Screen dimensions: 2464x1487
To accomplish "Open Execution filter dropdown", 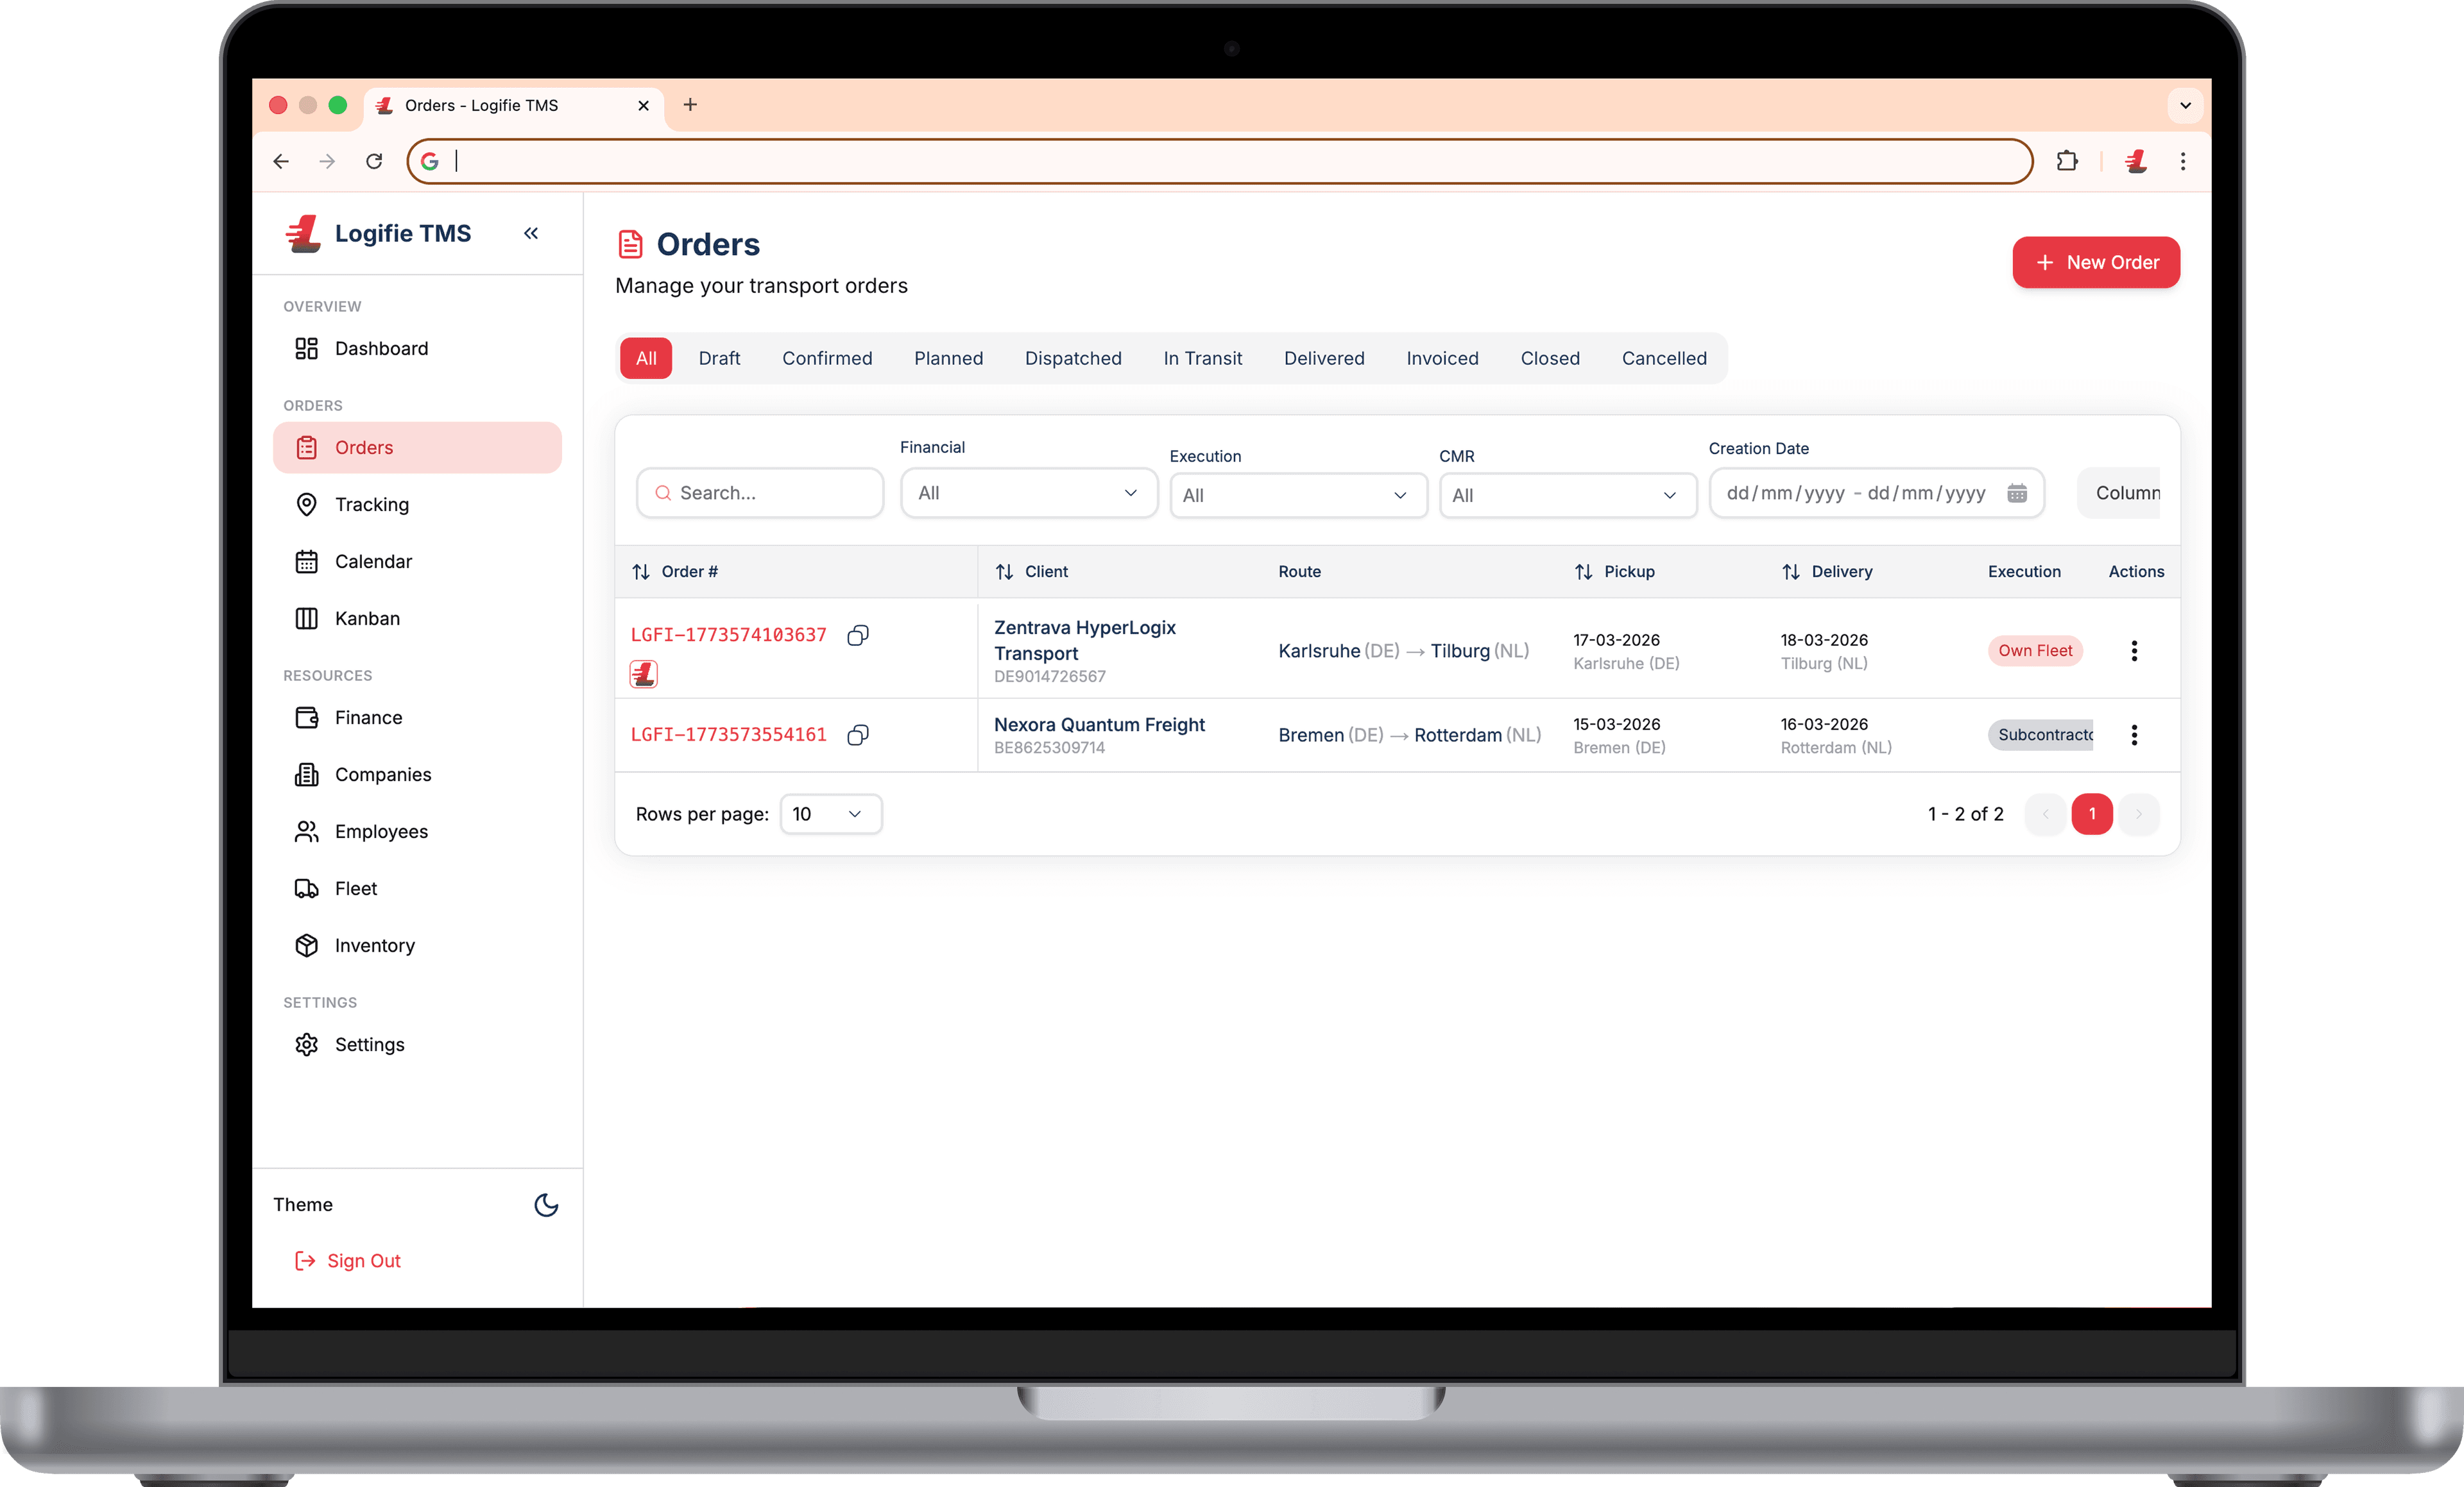I will 1298,494.
